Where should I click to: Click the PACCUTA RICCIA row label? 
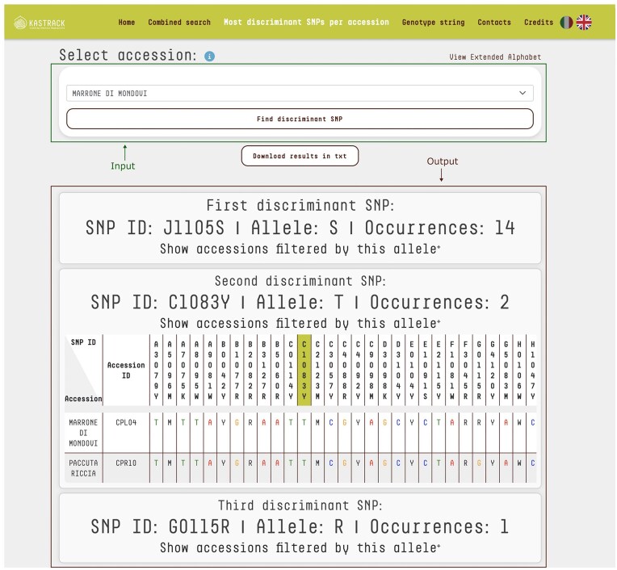(x=83, y=468)
